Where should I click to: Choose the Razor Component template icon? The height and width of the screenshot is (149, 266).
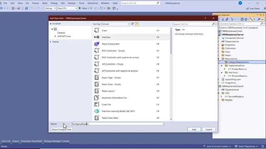(x=96, y=44)
